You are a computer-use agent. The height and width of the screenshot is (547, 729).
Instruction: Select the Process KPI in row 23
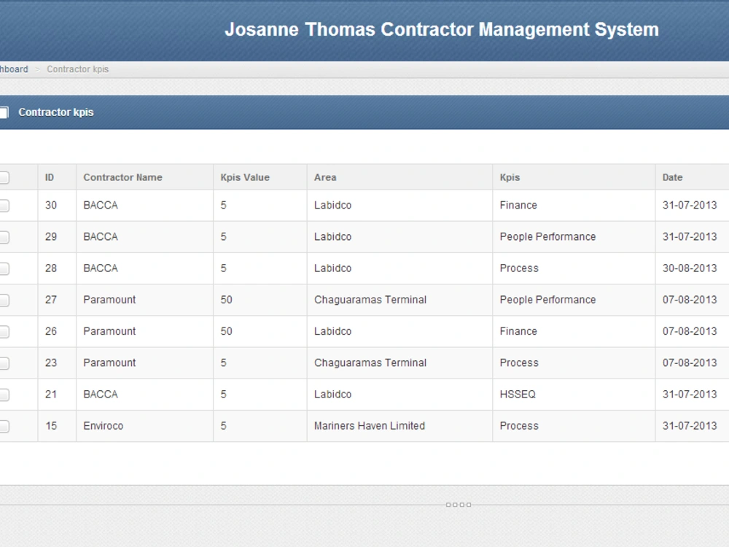click(x=519, y=362)
